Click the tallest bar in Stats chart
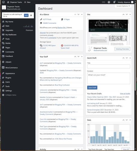Screen dimensions: 137x151 pos(105,135)
